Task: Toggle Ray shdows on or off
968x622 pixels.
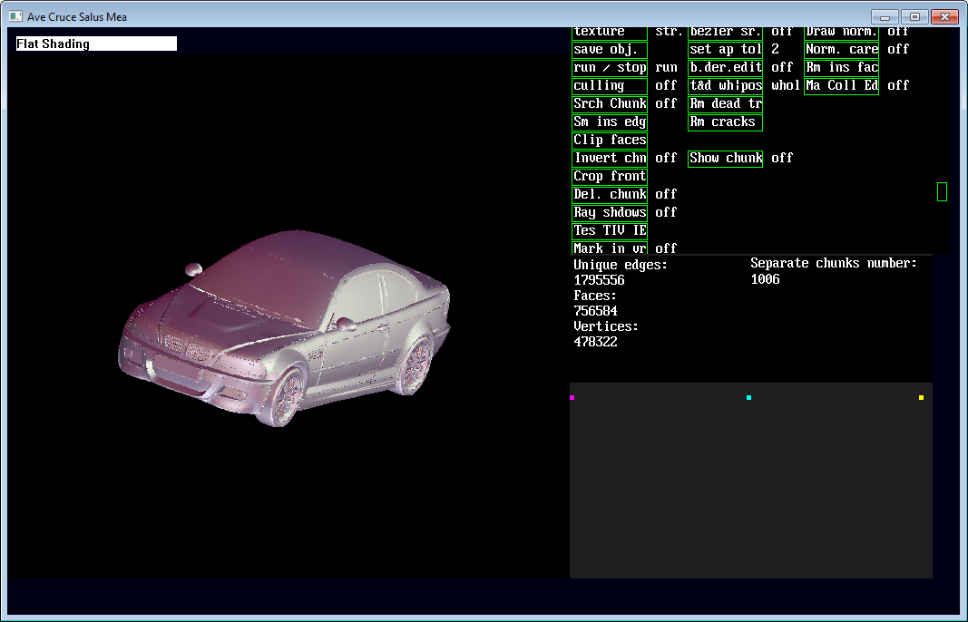Action: click(610, 212)
